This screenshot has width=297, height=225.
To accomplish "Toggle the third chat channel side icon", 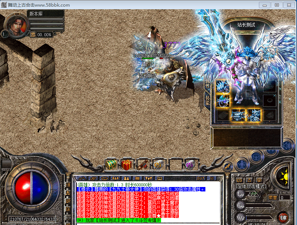I will [x=68, y=201].
